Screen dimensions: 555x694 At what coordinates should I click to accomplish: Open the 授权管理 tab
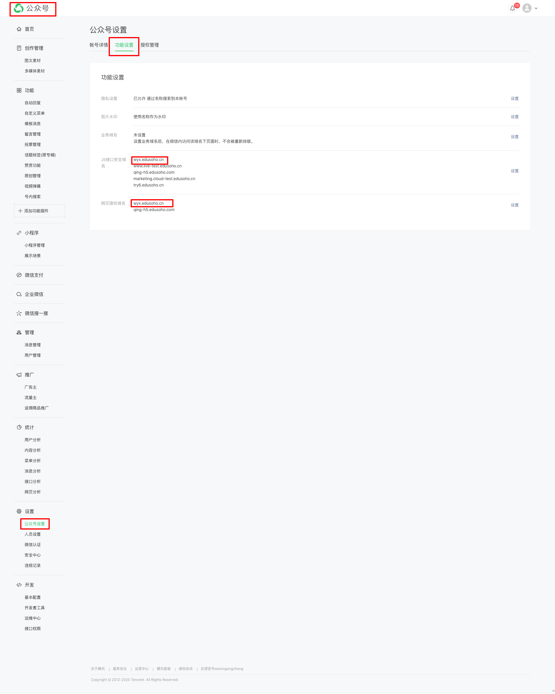(x=149, y=45)
